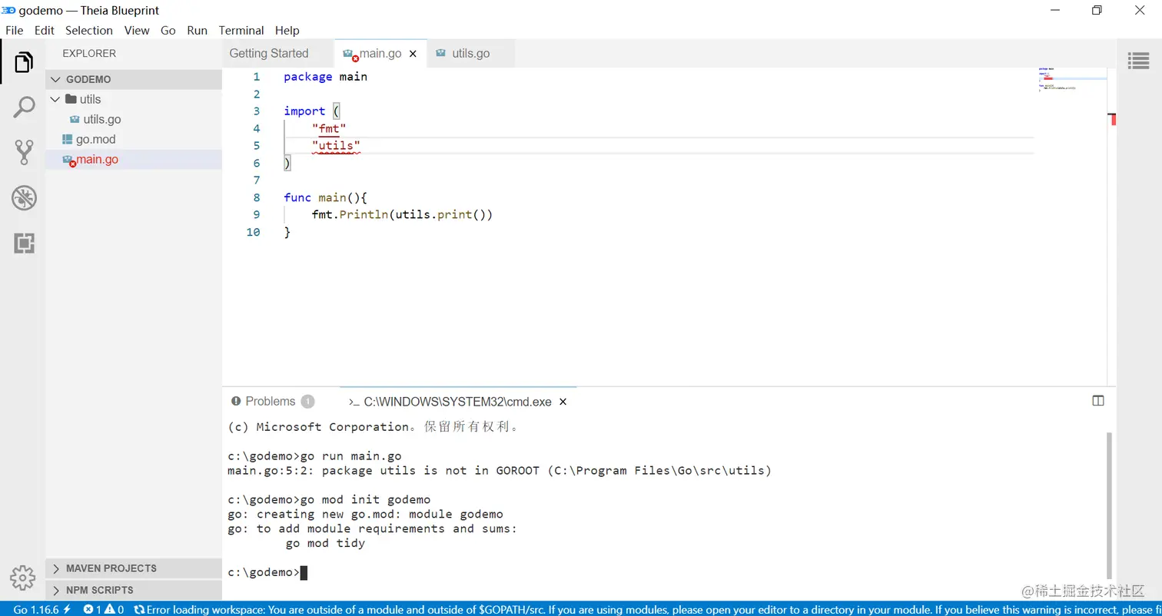This screenshot has height=616, width=1162.
Task: Click the fmt.Println(utils.print()) line
Action: tap(402, 214)
